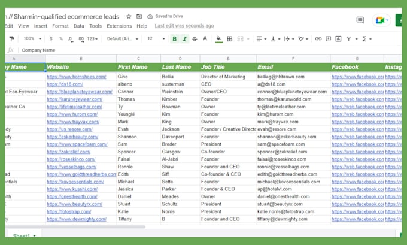407x245 pixels.
Task: Open the View menu
Action: pyautogui.click(x=23, y=26)
